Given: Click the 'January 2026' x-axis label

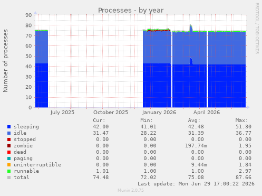Looking at the screenshot, I should 159,113.
